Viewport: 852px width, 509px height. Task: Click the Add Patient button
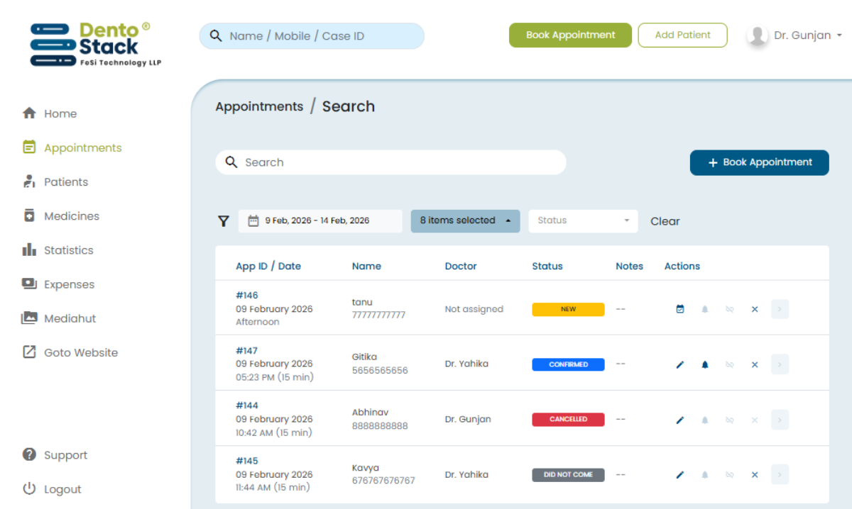[682, 35]
